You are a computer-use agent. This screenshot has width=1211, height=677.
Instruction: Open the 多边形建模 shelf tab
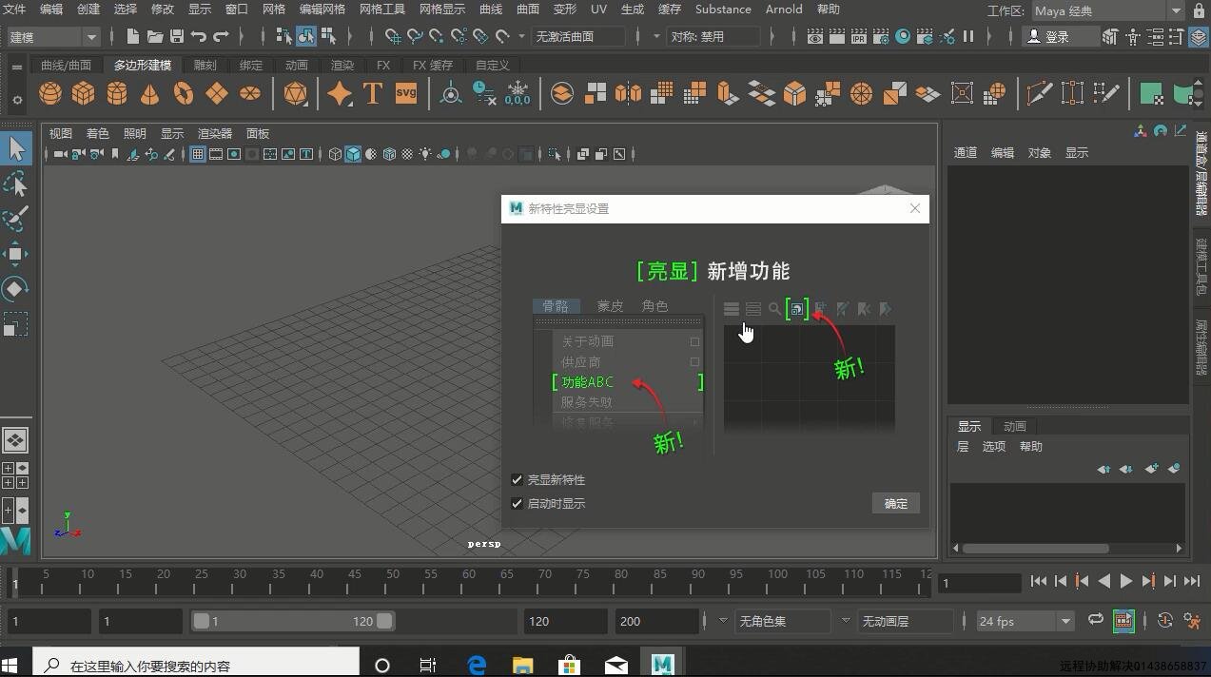[143, 66]
